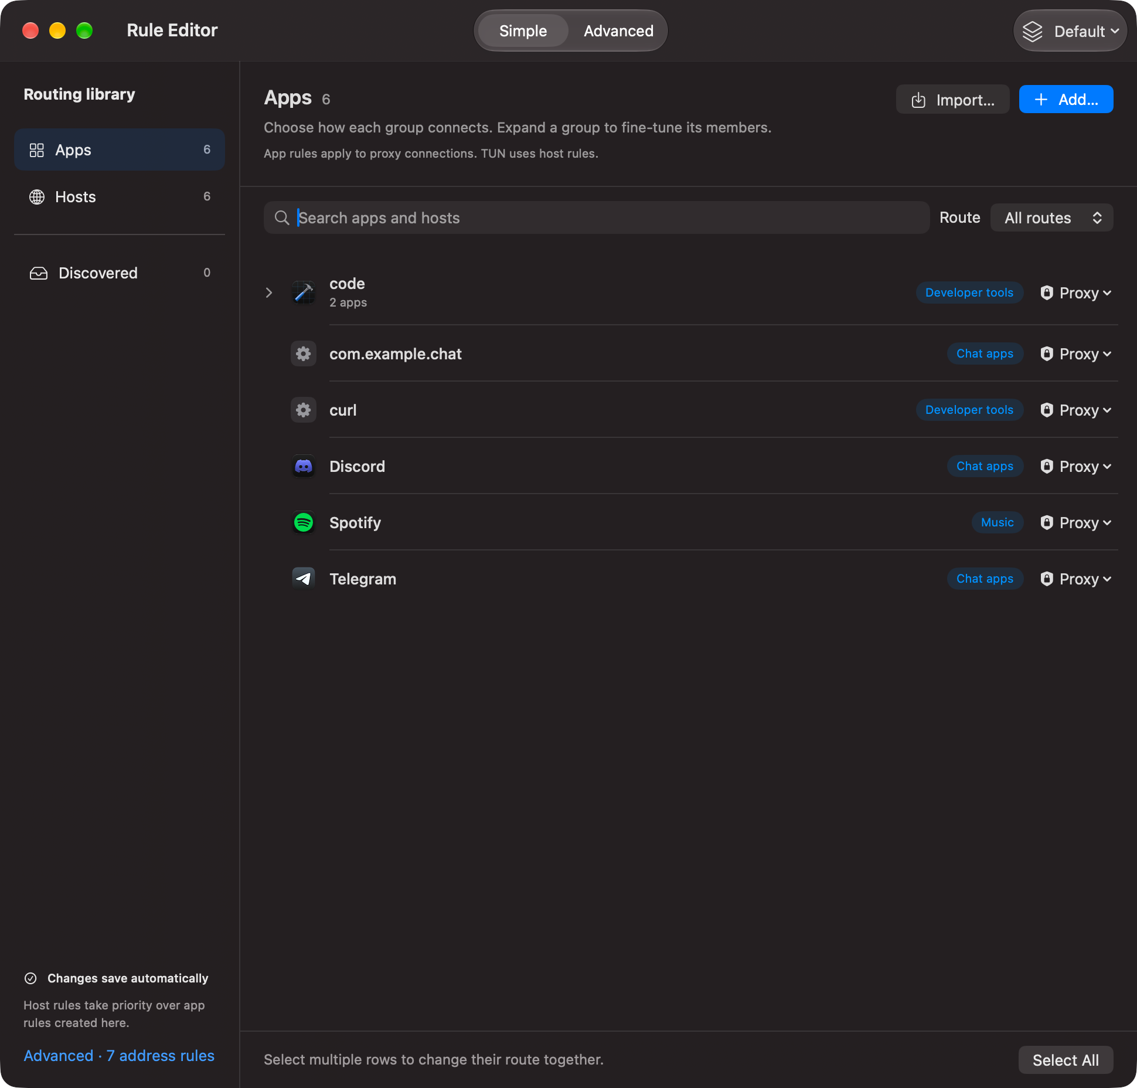Open the Advanced · 7 address rules link

(x=119, y=1056)
